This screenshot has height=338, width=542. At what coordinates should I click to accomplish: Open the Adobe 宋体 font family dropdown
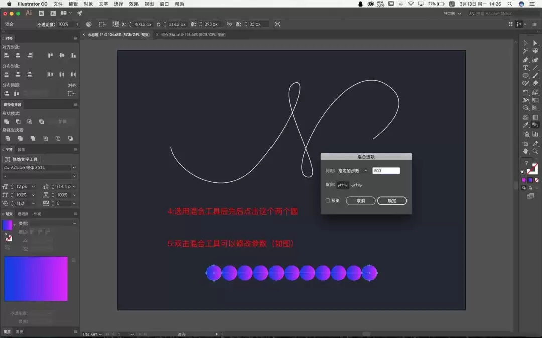40,168
